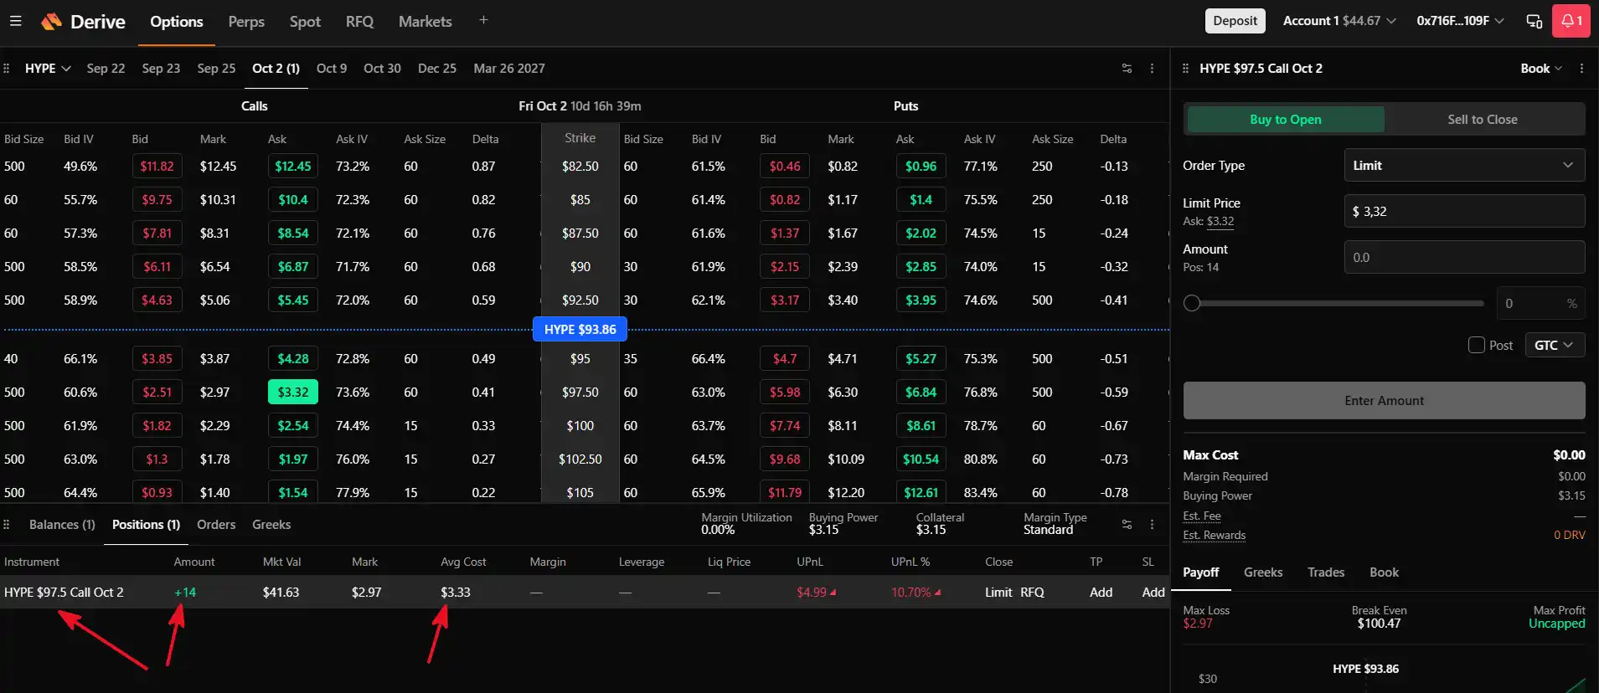The image size is (1599, 693).
Task: Enable the Post only checkbox
Action: 1477,345
